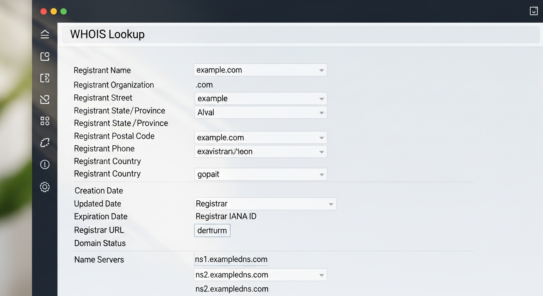Open the alerts info icon in the sidebar
543x296 pixels.
pyautogui.click(x=45, y=164)
